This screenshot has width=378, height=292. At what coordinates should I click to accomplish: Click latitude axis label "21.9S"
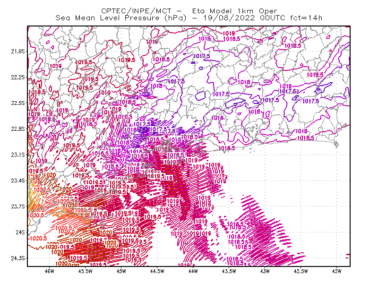pyautogui.click(x=18, y=51)
